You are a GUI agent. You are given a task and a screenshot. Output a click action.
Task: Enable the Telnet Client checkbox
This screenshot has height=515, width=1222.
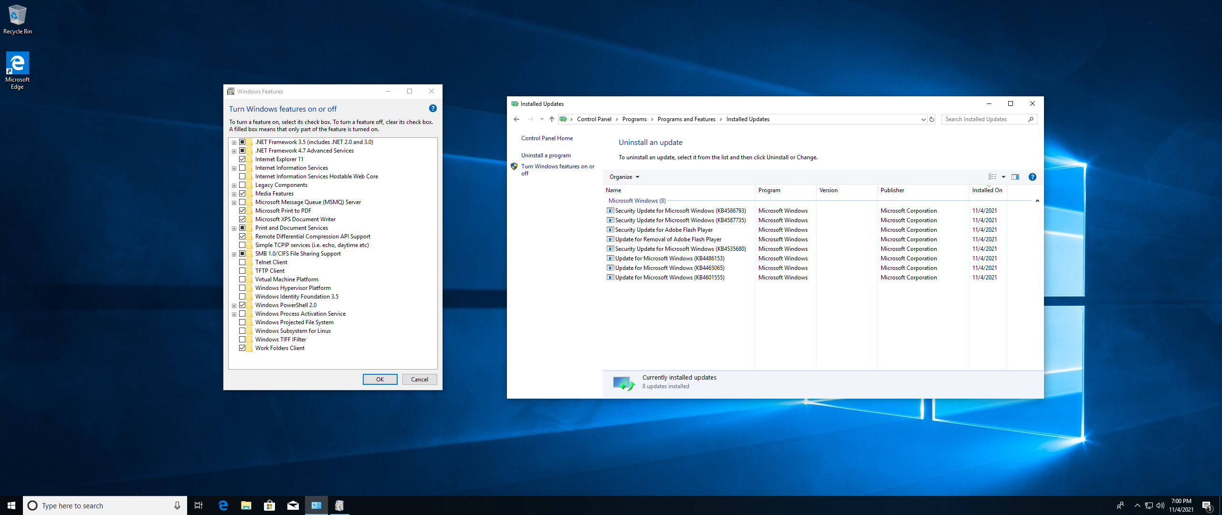click(242, 262)
